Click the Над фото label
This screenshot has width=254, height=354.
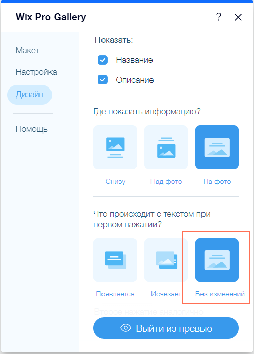coord(166,181)
